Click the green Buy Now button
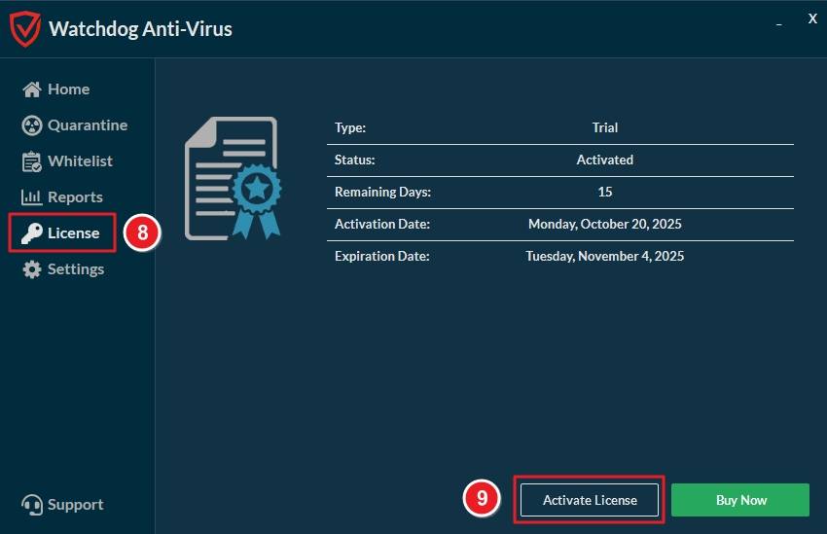 click(x=740, y=500)
